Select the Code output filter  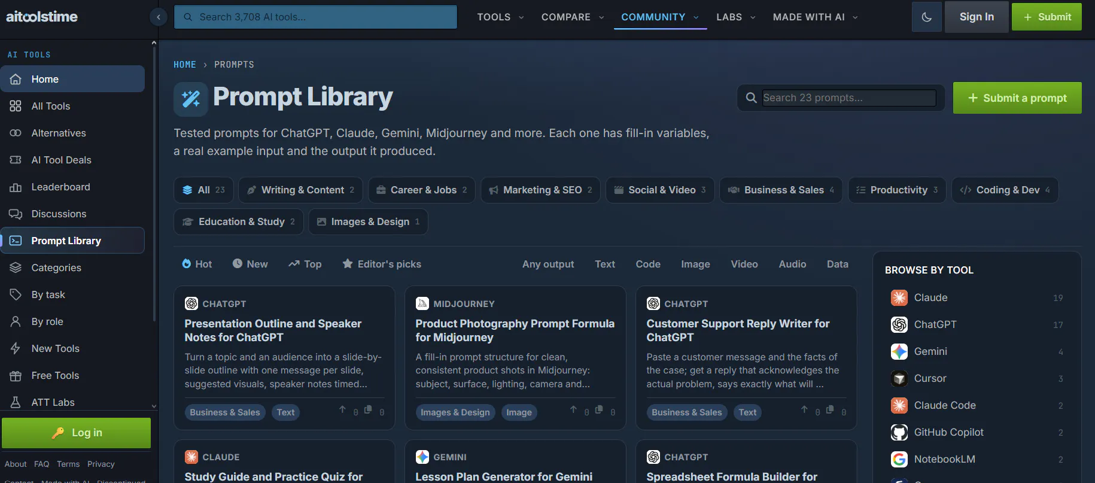[648, 264]
